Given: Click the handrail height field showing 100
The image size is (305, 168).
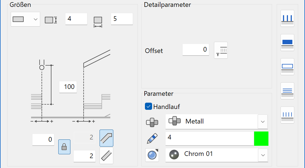Looking at the screenshot, I should click(68, 87).
